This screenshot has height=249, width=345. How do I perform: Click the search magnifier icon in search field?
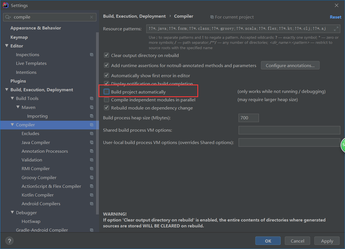[8, 17]
